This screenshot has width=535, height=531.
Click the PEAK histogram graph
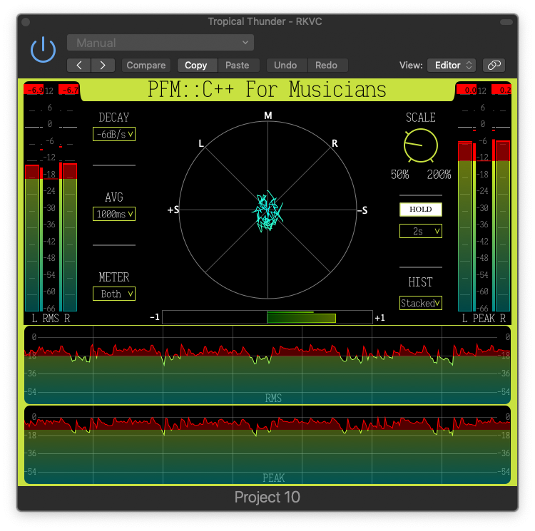point(267,445)
